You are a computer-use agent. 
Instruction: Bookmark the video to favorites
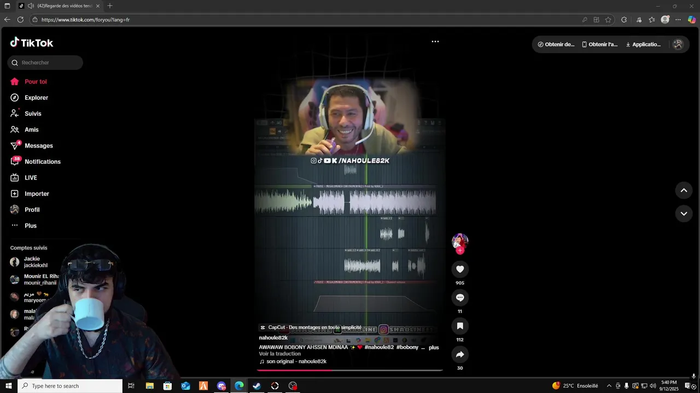click(x=460, y=326)
